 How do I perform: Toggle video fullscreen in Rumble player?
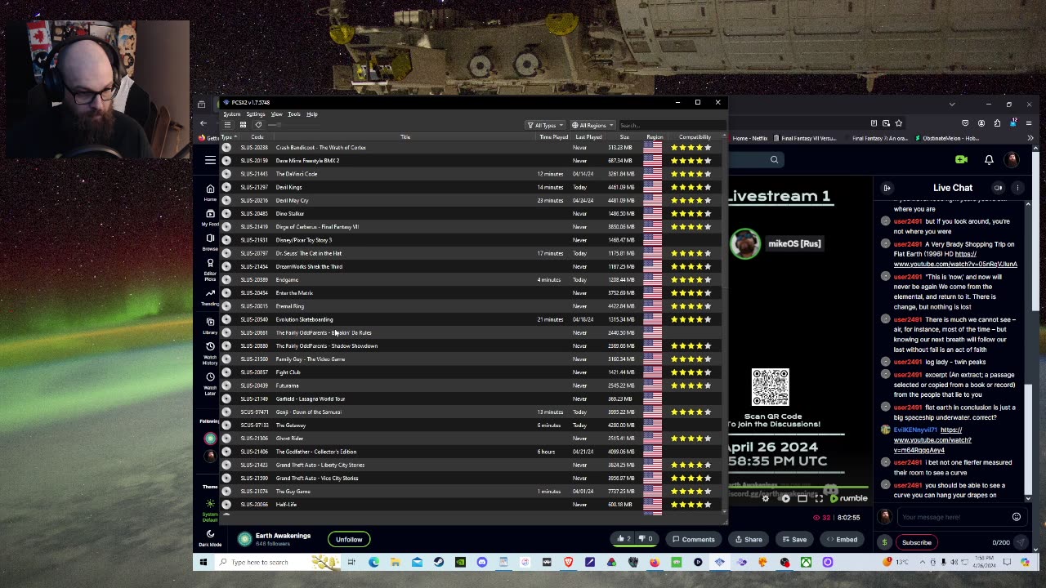pos(819,499)
